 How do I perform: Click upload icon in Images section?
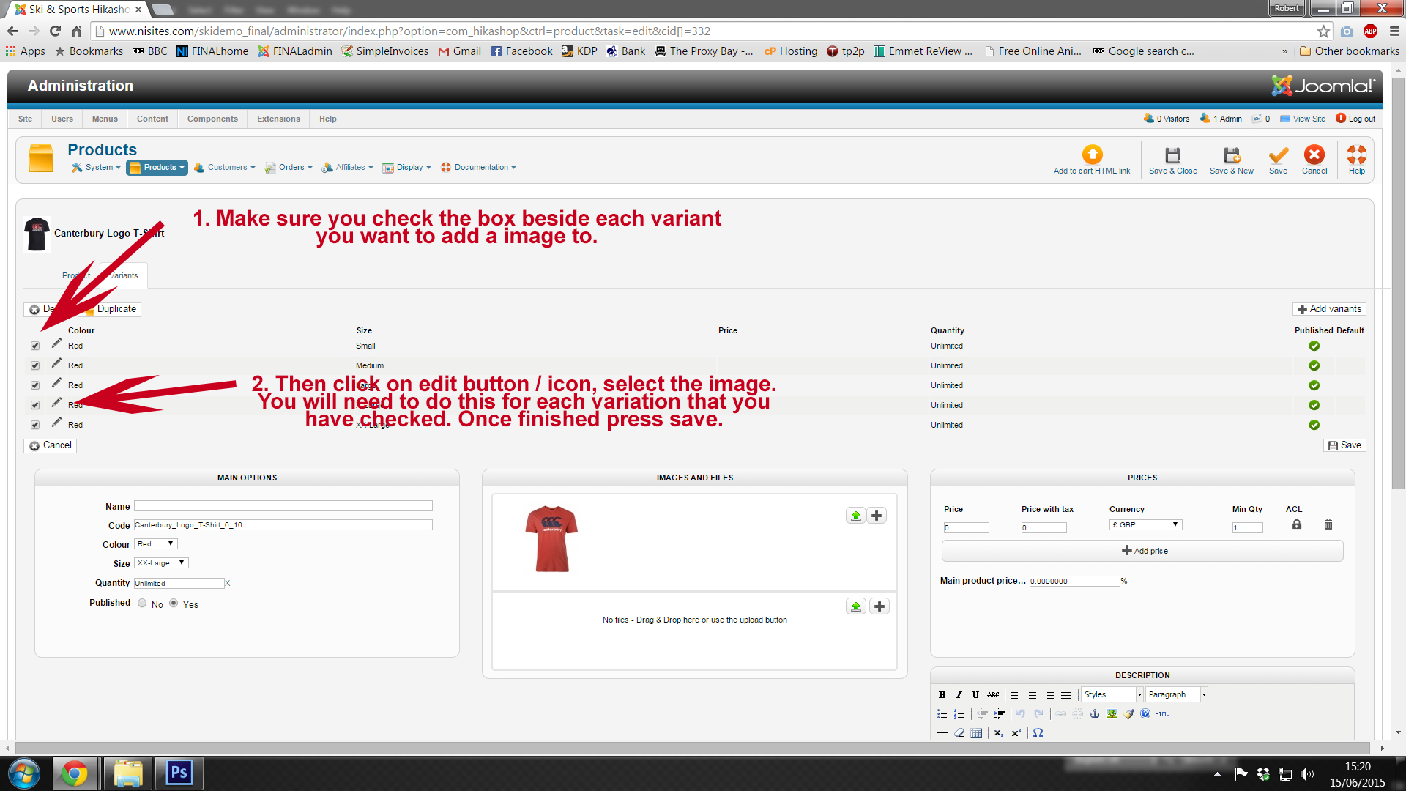[x=855, y=516]
